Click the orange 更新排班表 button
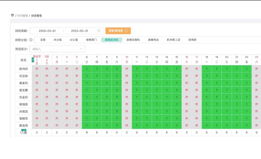 [x=118, y=31]
